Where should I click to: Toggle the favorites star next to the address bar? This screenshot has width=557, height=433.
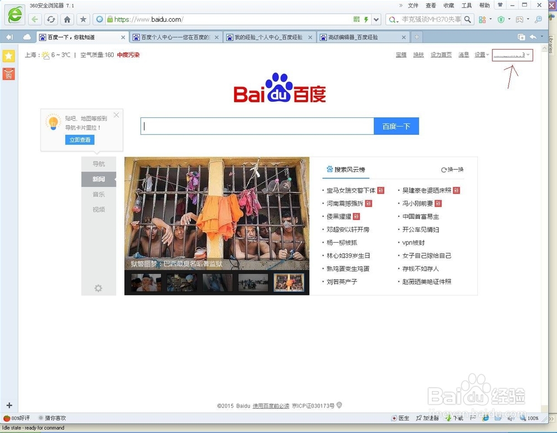(82, 19)
